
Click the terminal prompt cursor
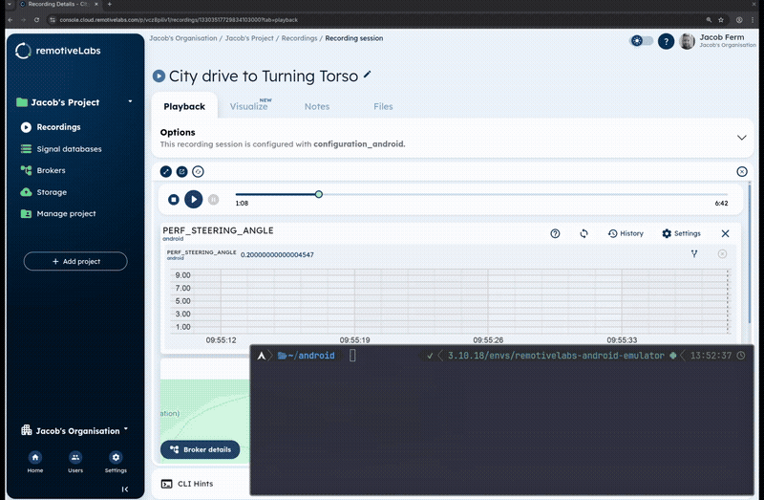point(352,356)
